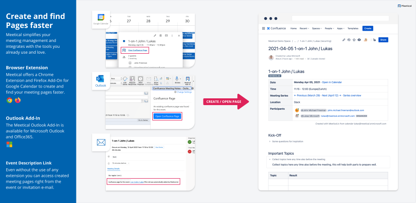Click the Chrome browser icon
The width and height of the screenshot is (416, 203).
9,100
